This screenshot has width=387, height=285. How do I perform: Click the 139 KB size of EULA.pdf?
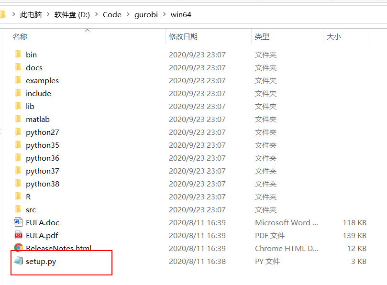pyautogui.click(x=354, y=235)
